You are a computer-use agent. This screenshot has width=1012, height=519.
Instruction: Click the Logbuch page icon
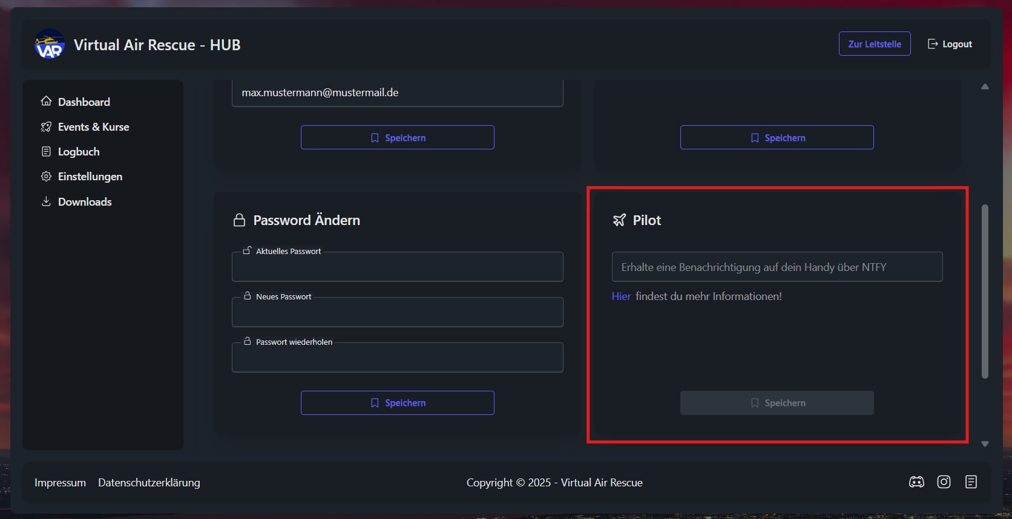[46, 152]
